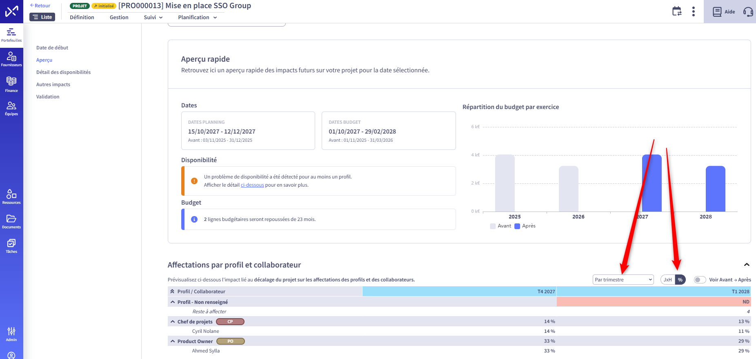Open the Portefeuilles sidebar icon

[x=11, y=35]
